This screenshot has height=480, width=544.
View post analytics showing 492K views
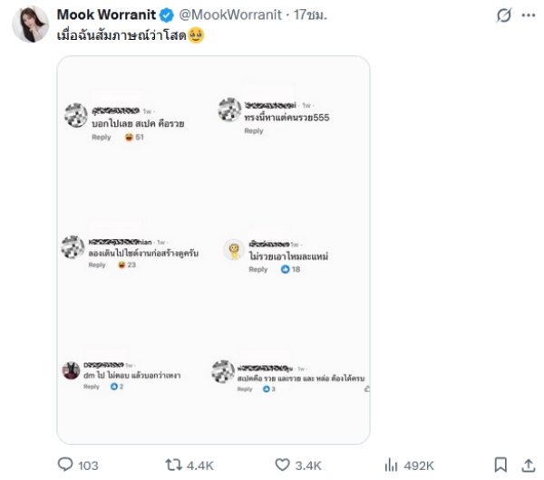(393, 465)
